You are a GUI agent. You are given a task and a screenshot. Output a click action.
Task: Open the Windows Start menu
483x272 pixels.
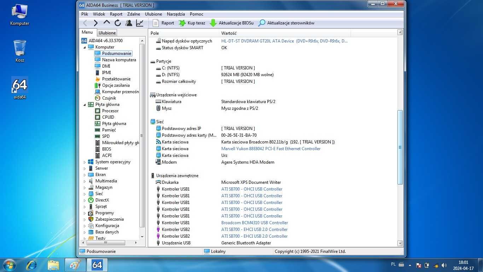(9, 265)
